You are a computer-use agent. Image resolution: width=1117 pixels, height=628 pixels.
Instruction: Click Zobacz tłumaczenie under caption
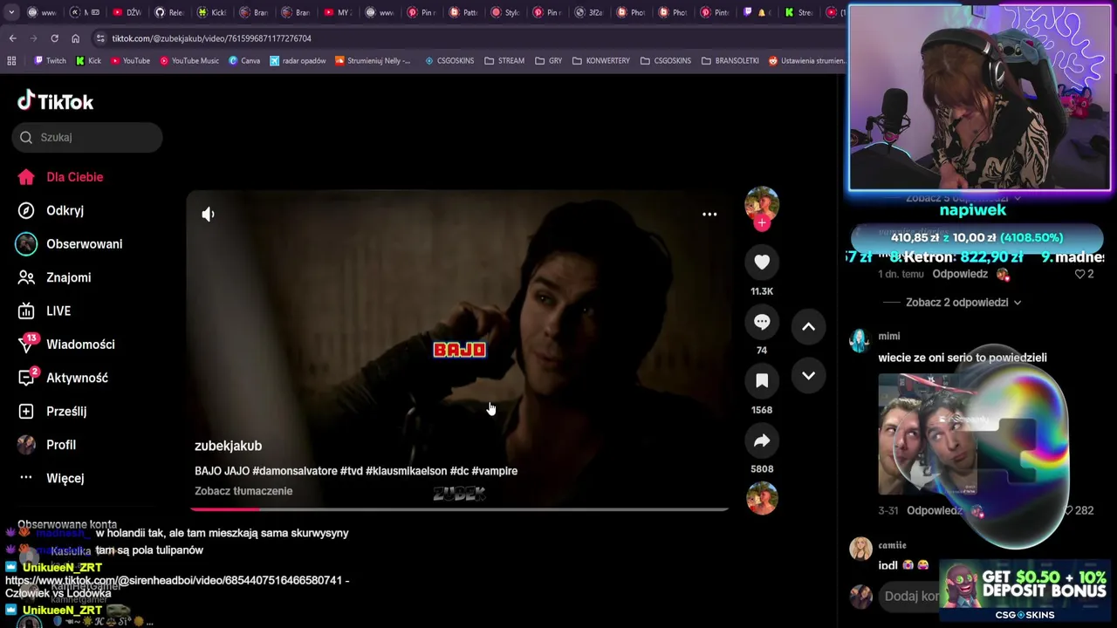(x=243, y=491)
